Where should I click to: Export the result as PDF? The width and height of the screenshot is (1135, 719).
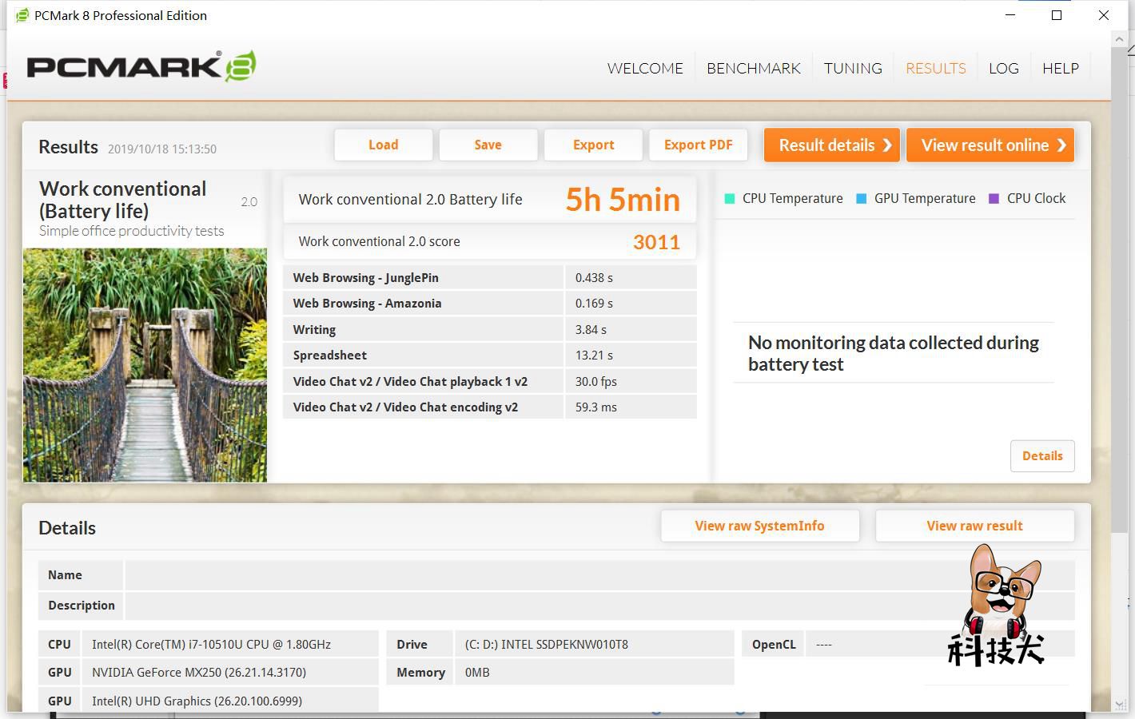point(699,145)
